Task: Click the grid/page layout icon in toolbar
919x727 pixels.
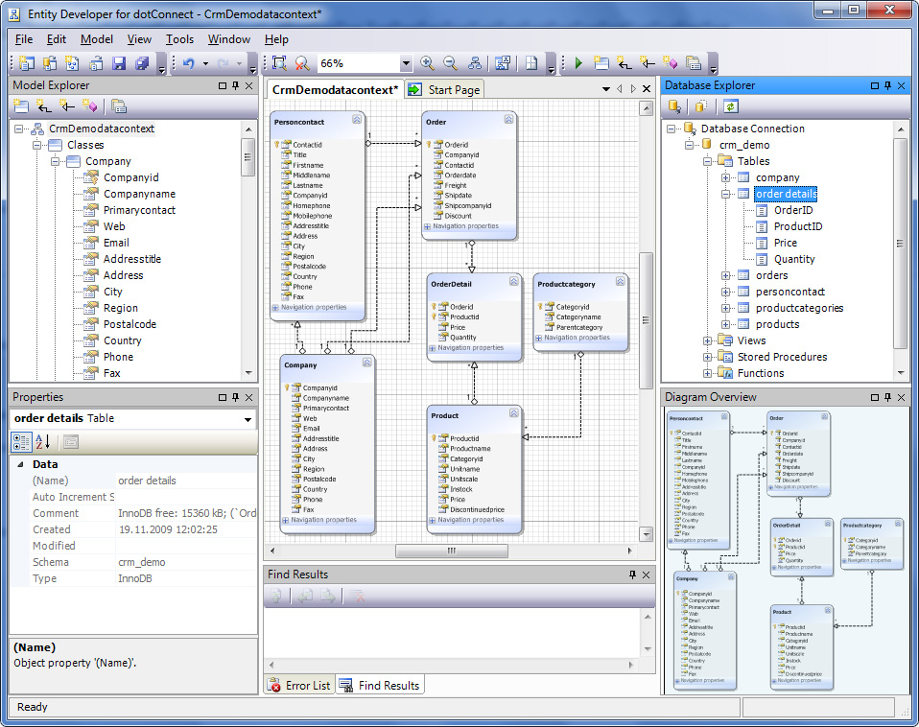Action: pos(531,63)
